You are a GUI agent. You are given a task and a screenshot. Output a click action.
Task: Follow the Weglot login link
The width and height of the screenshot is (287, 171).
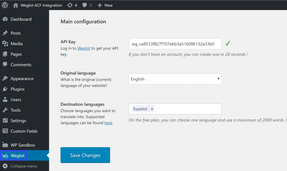(x=84, y=48)
